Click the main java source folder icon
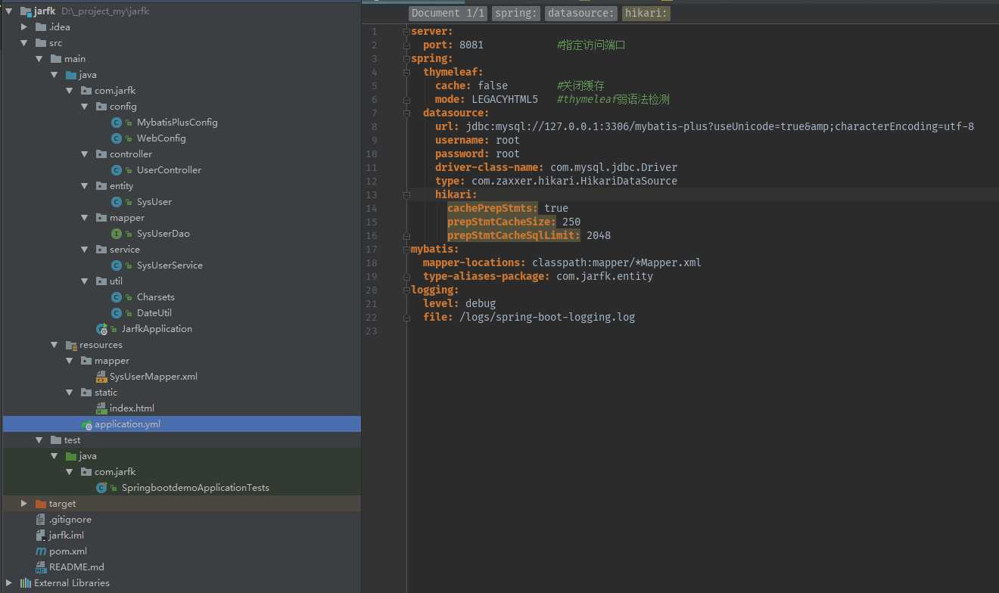The image size is (999, 593). click(x=71, y=75)
